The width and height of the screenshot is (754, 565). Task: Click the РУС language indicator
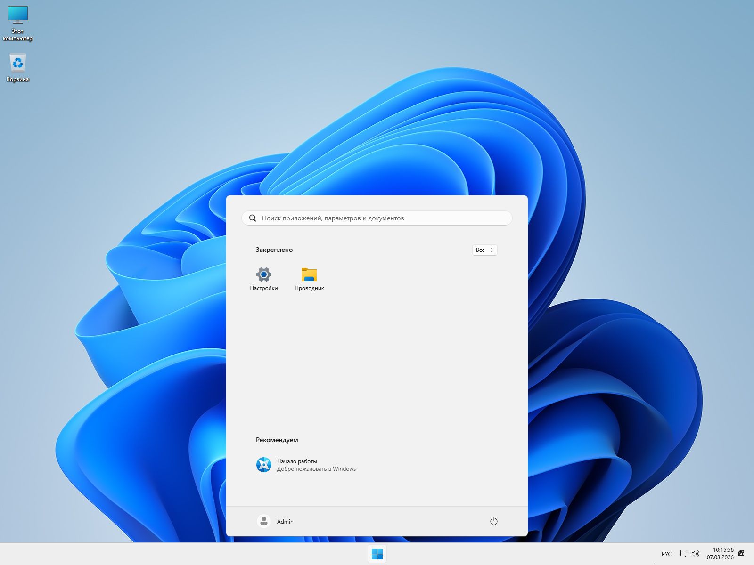coord(666,554)
